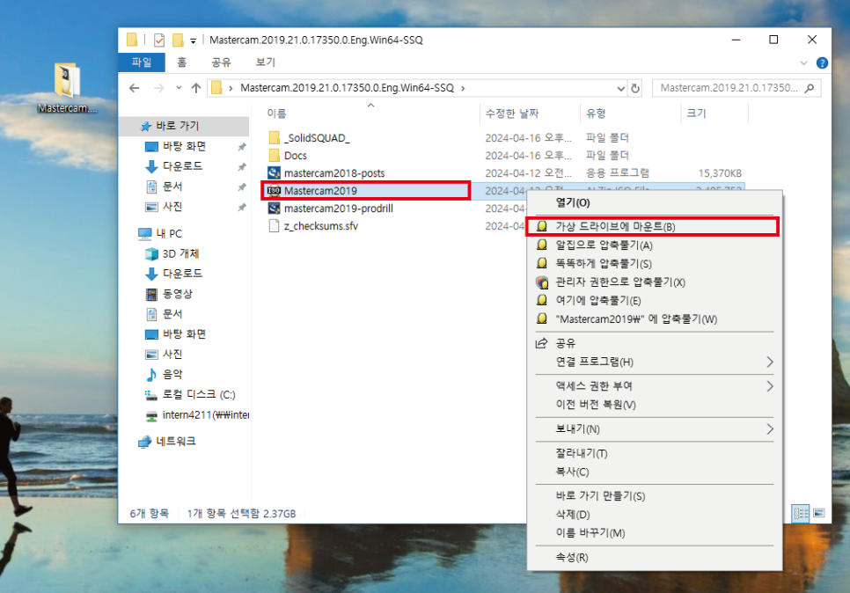
Task: Choose 여기에 압축풀기(E)
Action: (655, 300)
